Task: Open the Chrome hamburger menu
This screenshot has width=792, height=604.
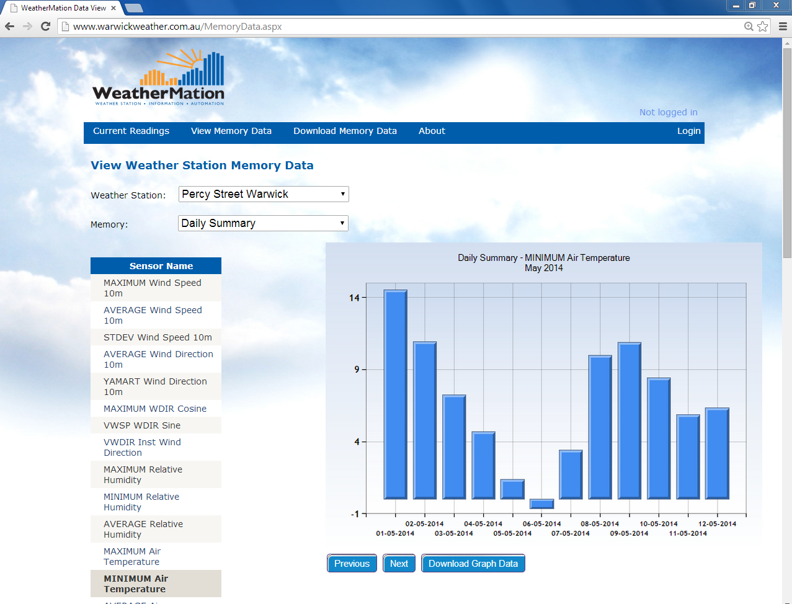Action: 783,26
